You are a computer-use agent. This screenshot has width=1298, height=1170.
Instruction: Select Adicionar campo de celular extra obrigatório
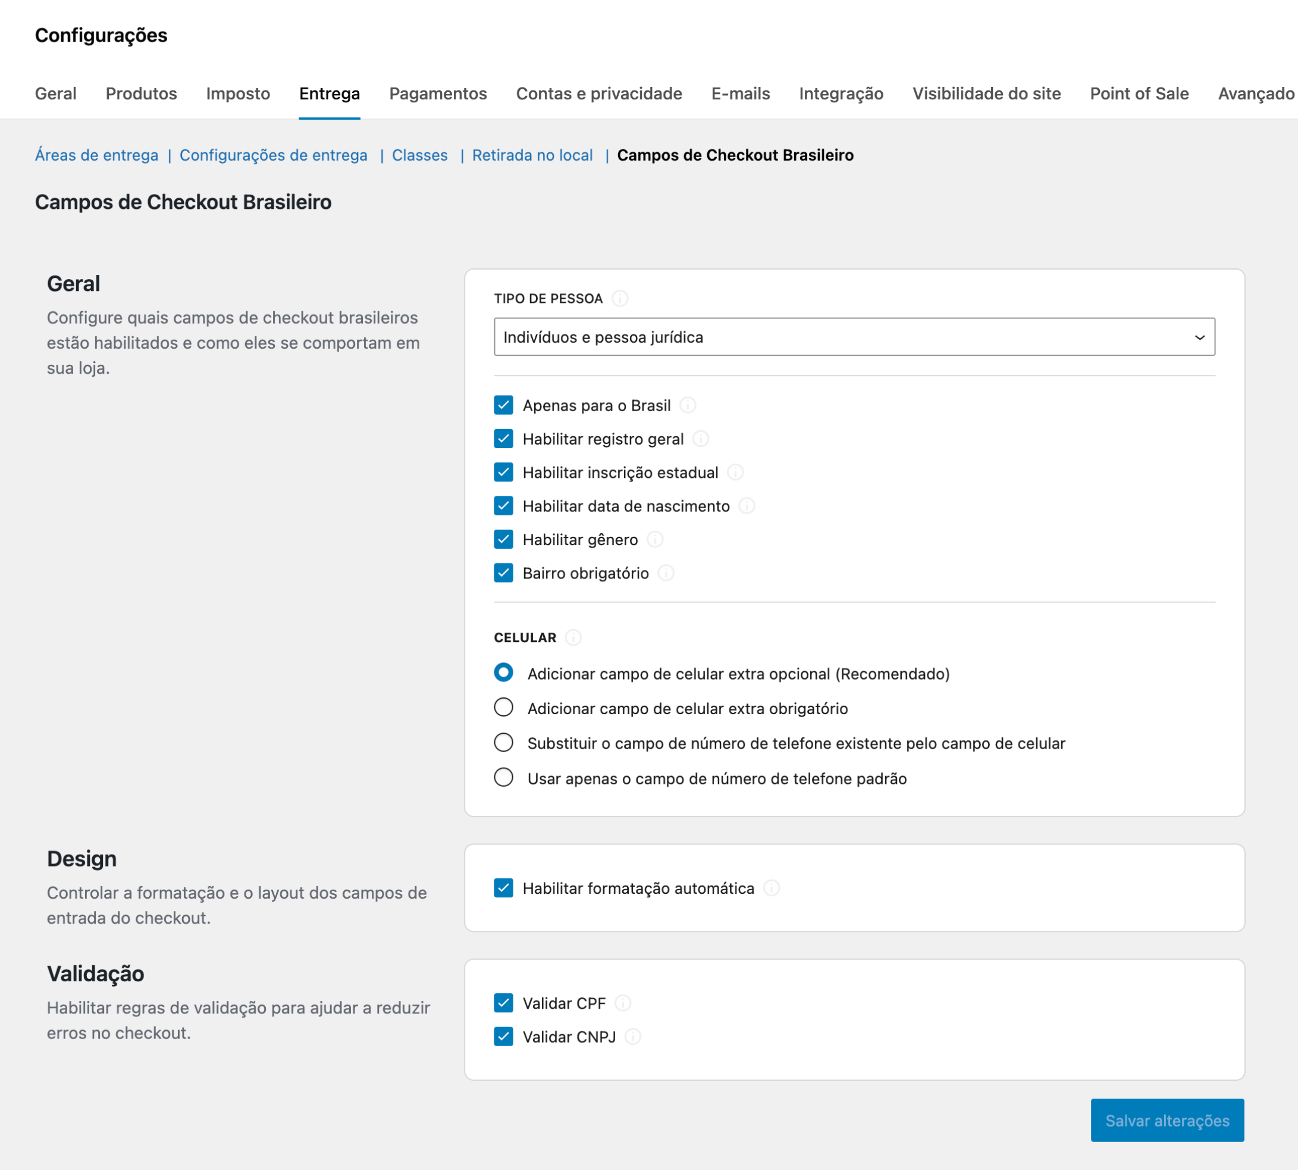[x=504, y=708]
